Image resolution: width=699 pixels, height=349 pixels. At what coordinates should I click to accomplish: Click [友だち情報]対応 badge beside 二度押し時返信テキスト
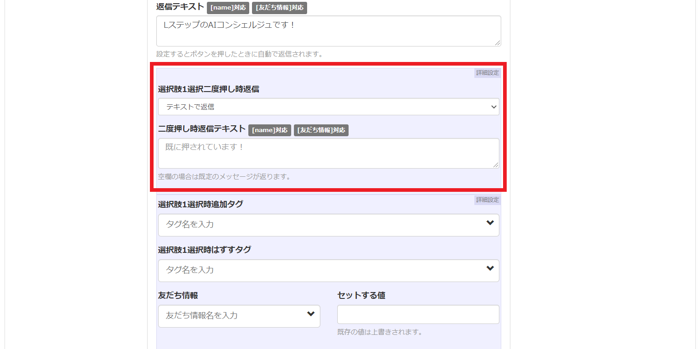point(321,130)
